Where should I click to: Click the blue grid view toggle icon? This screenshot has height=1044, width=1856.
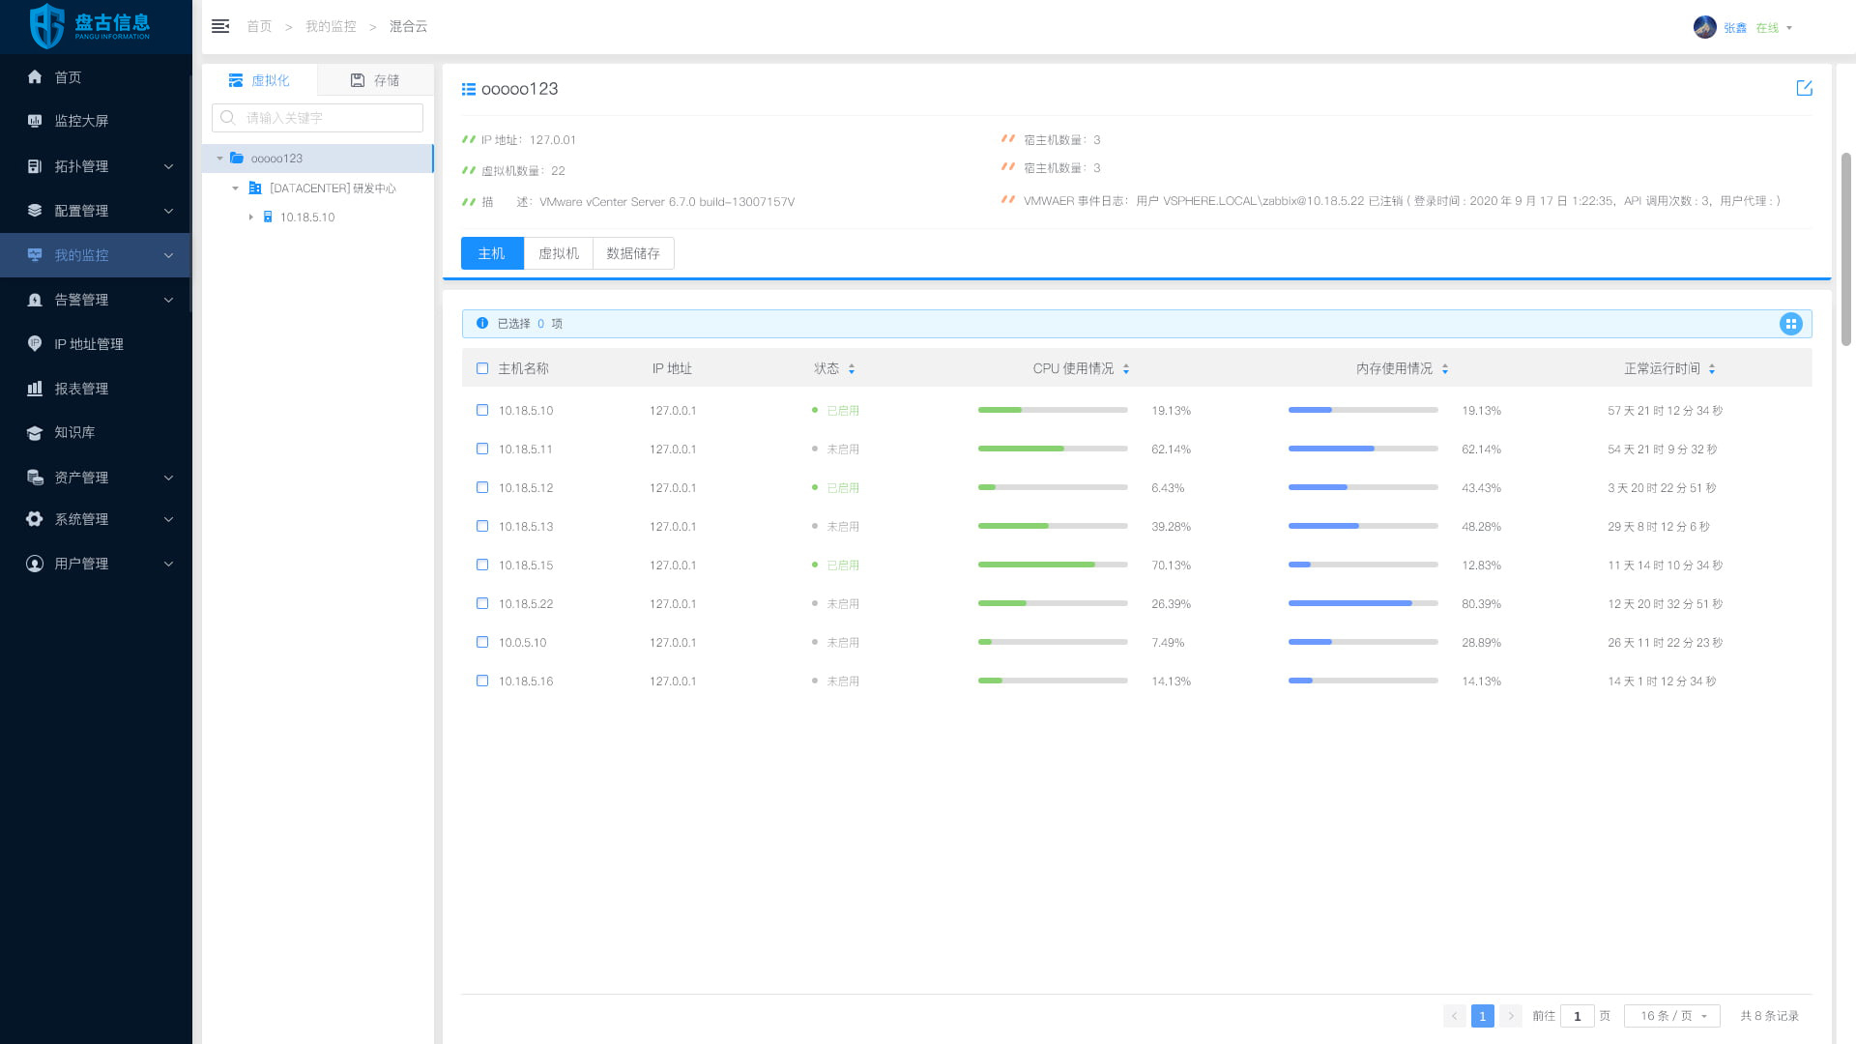[1790, 324]
